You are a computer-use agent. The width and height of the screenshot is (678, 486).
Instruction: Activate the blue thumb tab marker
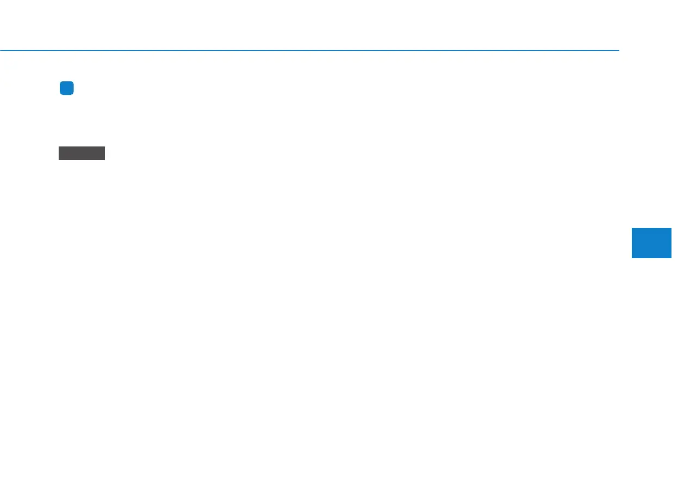point(652,244)
